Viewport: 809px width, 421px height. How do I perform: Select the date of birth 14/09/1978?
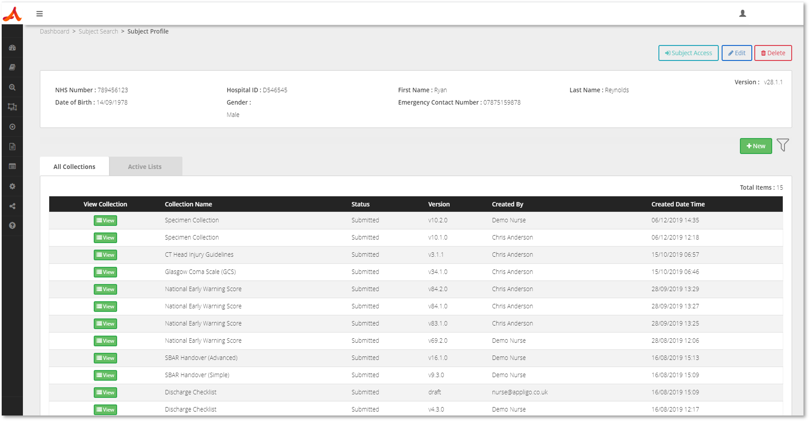pos(112,102)
